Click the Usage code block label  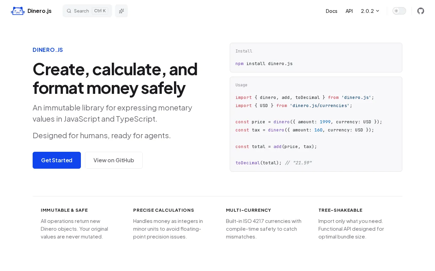pos(241,85)
